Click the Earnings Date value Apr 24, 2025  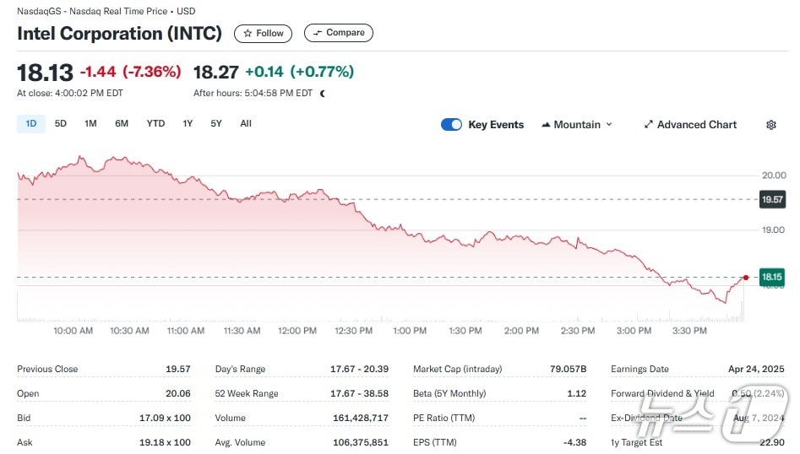click(x=756, y=370)
